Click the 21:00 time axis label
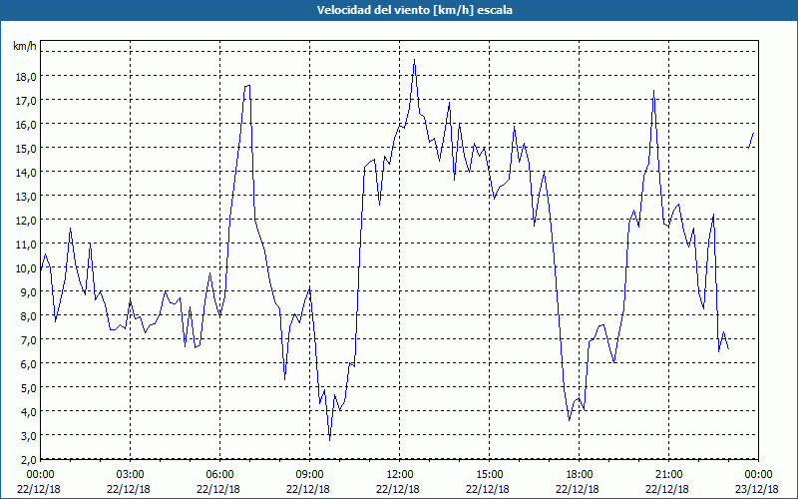This screenshot has width=798, height=499. 668,475
